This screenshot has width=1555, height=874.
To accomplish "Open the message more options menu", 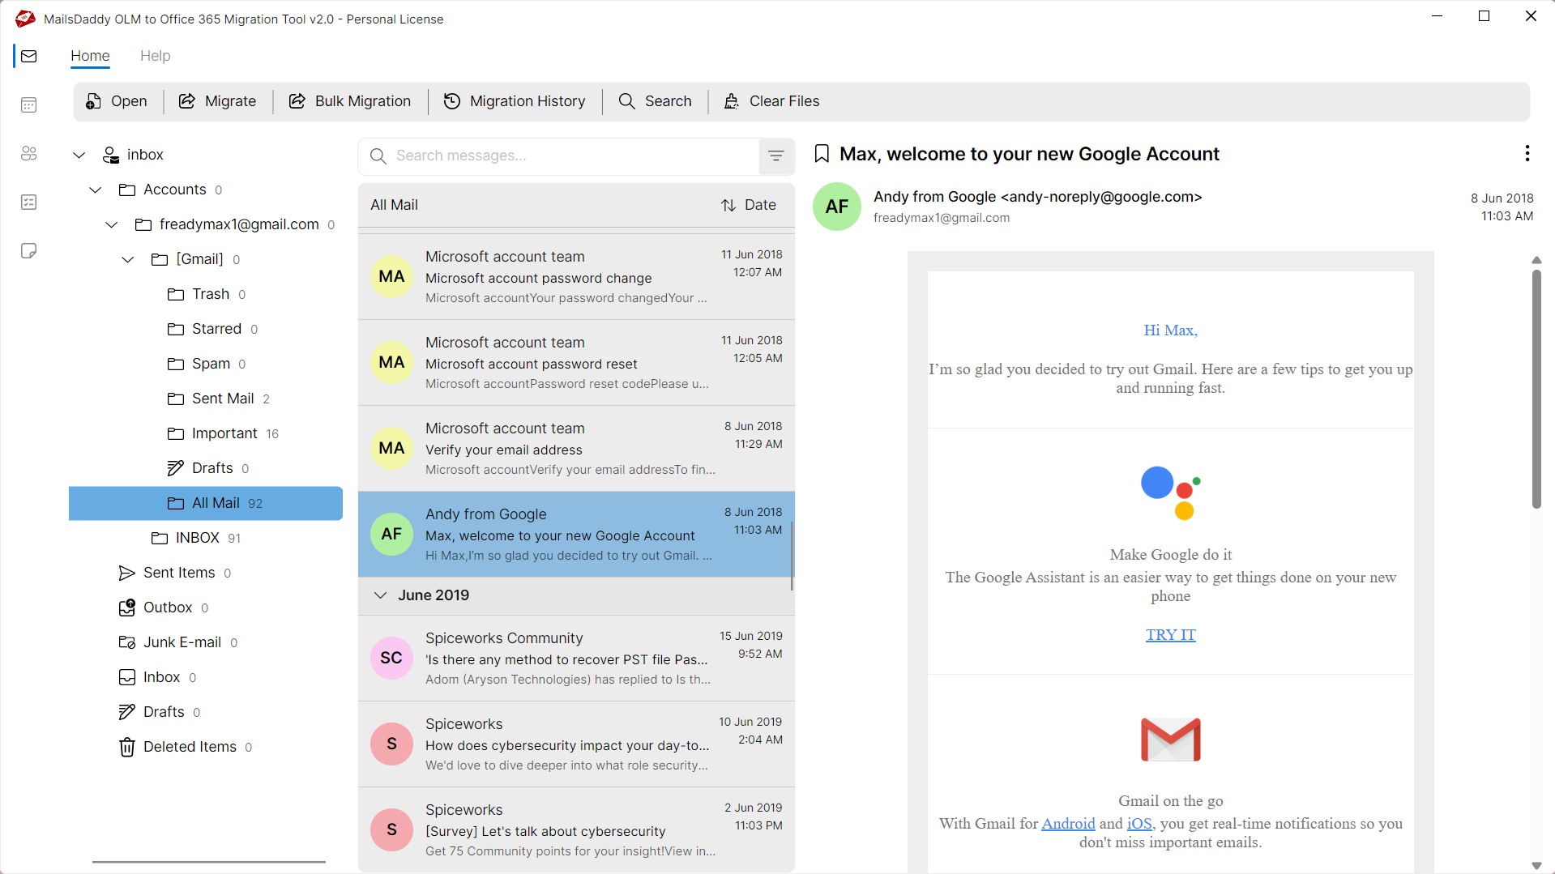I will coord(1527,154).
